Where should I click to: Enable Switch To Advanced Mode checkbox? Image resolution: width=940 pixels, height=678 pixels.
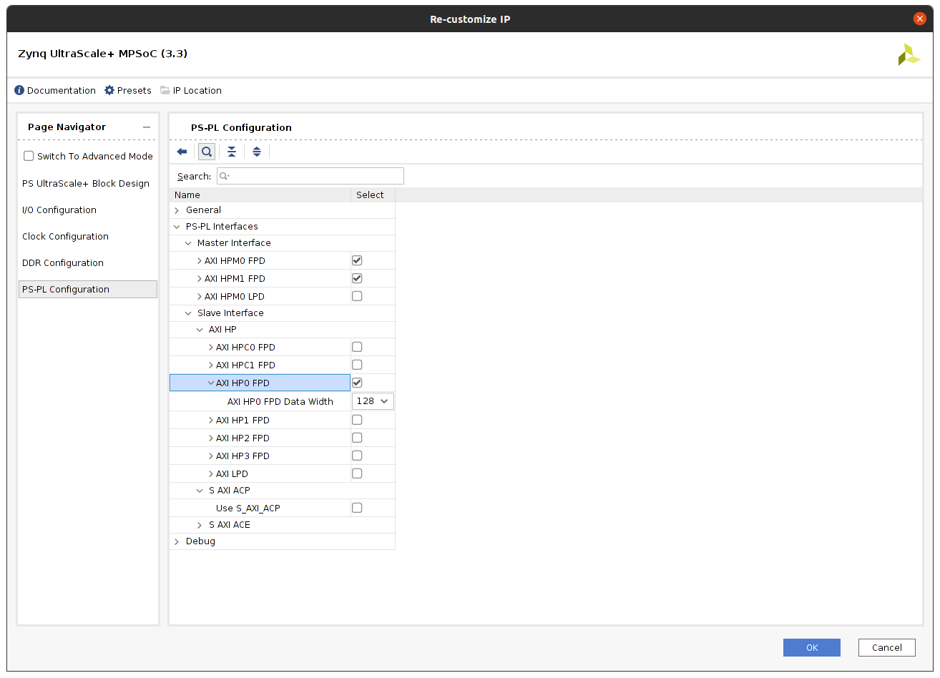point(29,156)
